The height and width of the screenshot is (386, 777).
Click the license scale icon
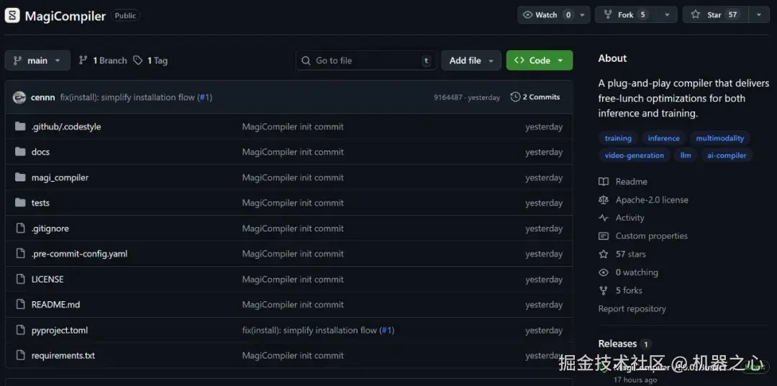point(603,200)
